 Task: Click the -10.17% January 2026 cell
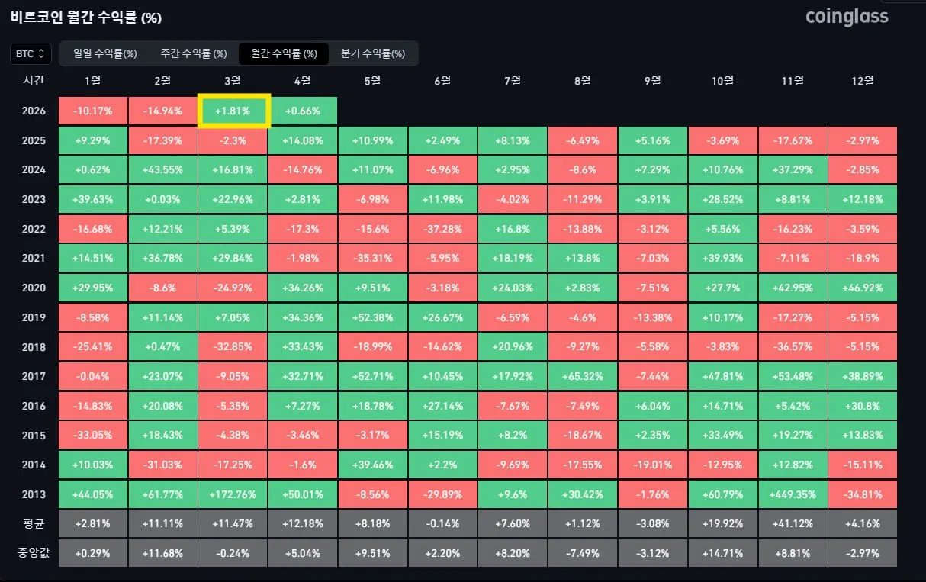pyautogui.click(x=93, y=111)
